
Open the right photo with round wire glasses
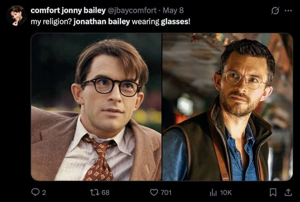click(x=227, y=107)
